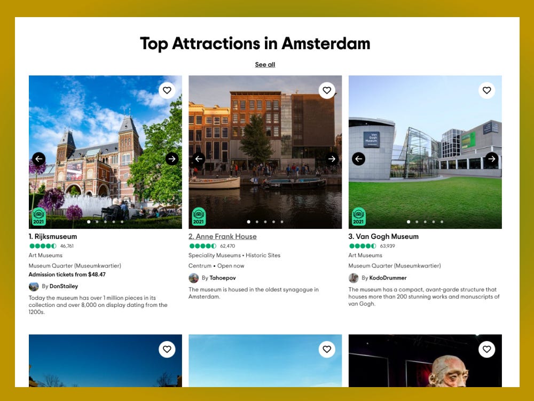Go to previous Anne Frank House photo
Screen dimensions: 534x401
[x=199, y=159]
